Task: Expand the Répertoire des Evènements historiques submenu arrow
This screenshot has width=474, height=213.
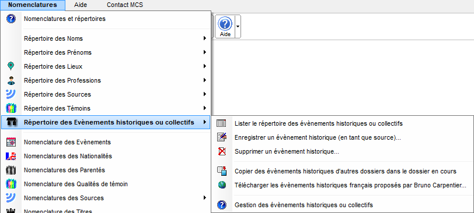Action: 205,122
